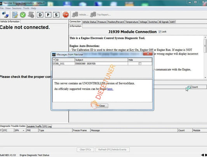This screenshot has width=207, height=157.
Task: Switch to the Position/Percent tab
Action: [116, 22]
